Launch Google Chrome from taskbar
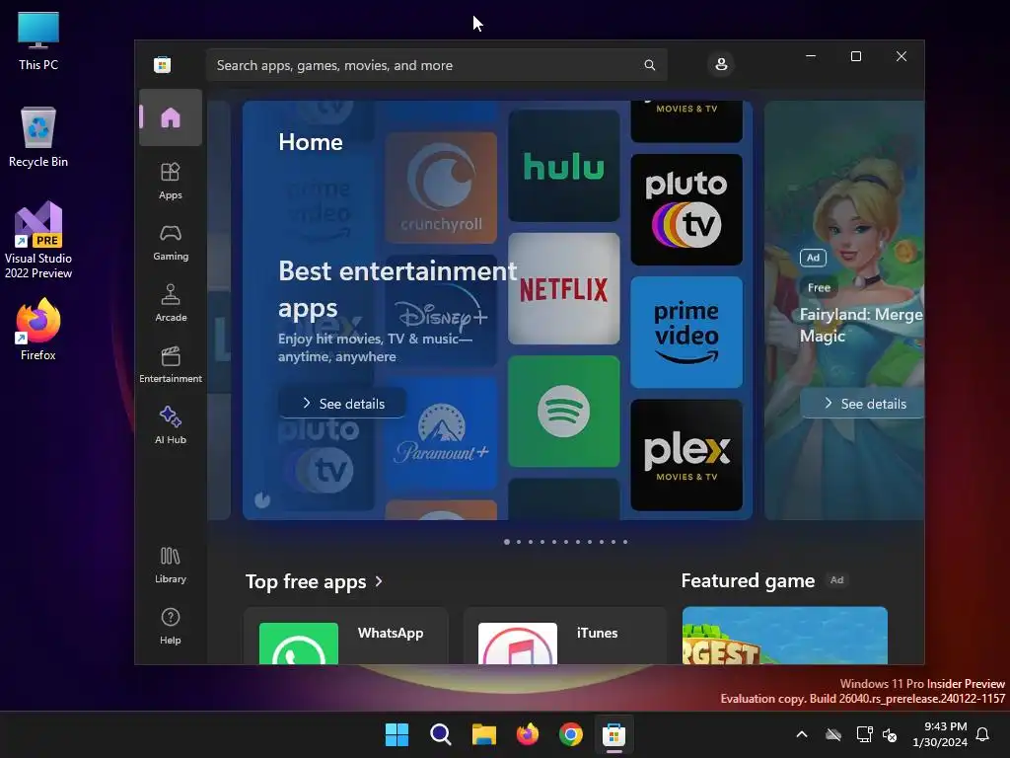1010x758 pixels. 571,734
